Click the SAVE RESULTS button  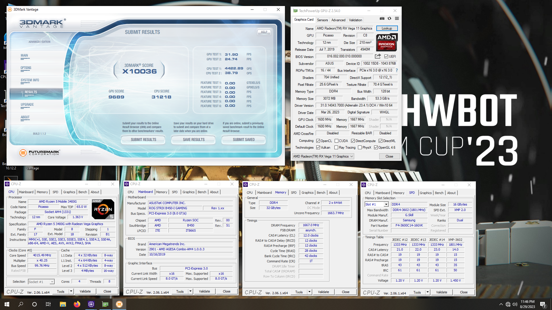pos(194,140)
